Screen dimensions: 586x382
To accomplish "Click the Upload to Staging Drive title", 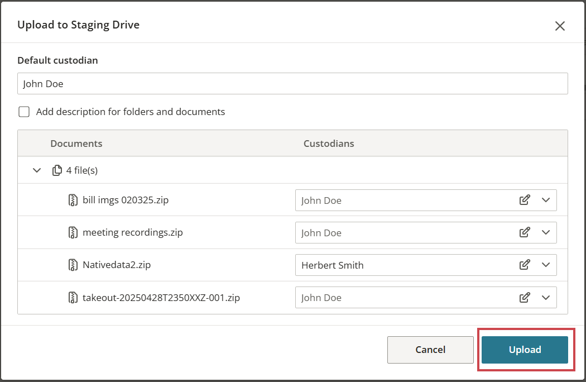I will click(79, 25).
